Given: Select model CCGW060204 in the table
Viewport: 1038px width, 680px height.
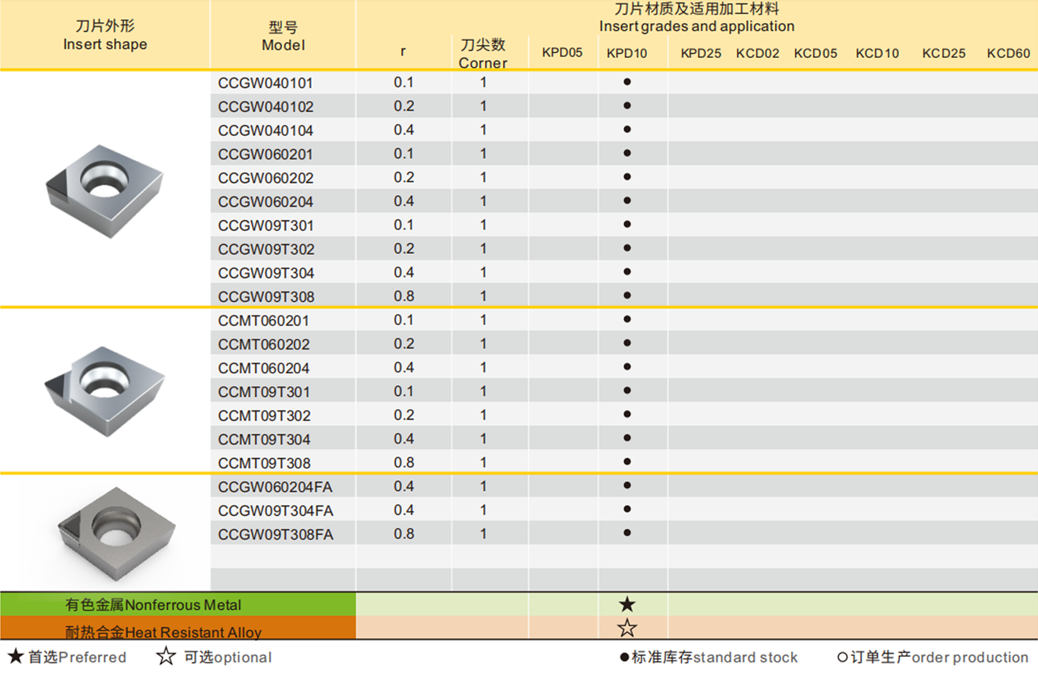Looking at the screenshot, I should coord(265,202).
